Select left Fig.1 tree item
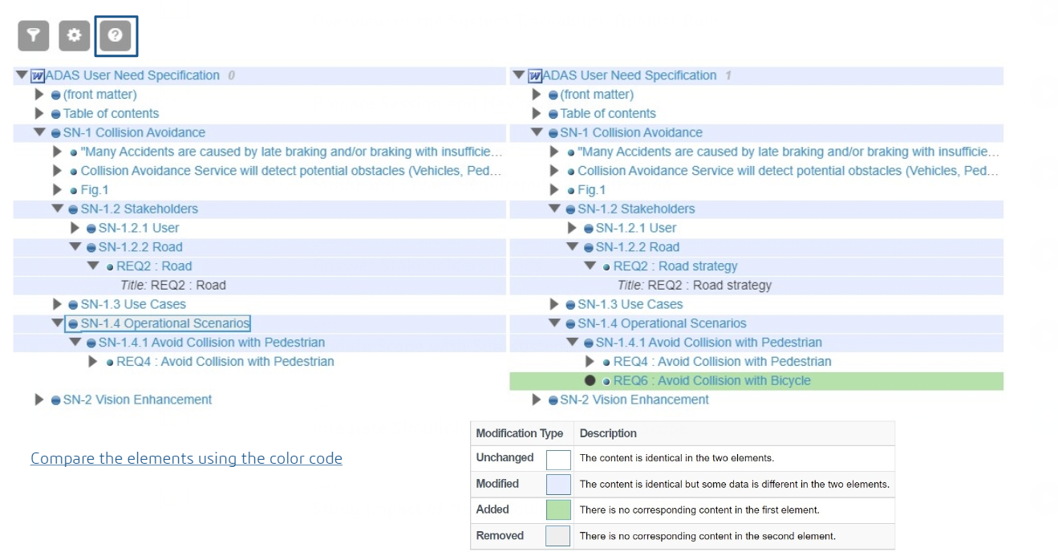 [x=95, y=190]
